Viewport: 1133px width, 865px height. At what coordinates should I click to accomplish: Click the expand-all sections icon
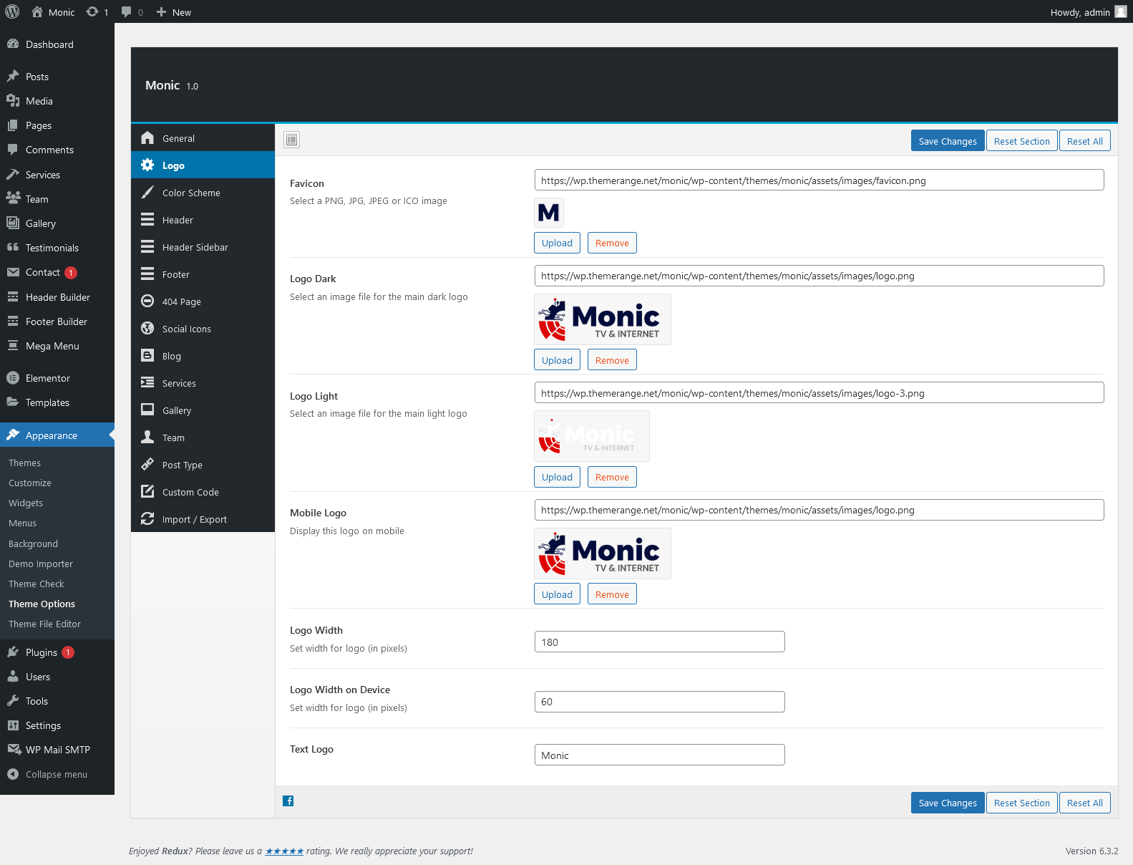[x=291, y=140]
